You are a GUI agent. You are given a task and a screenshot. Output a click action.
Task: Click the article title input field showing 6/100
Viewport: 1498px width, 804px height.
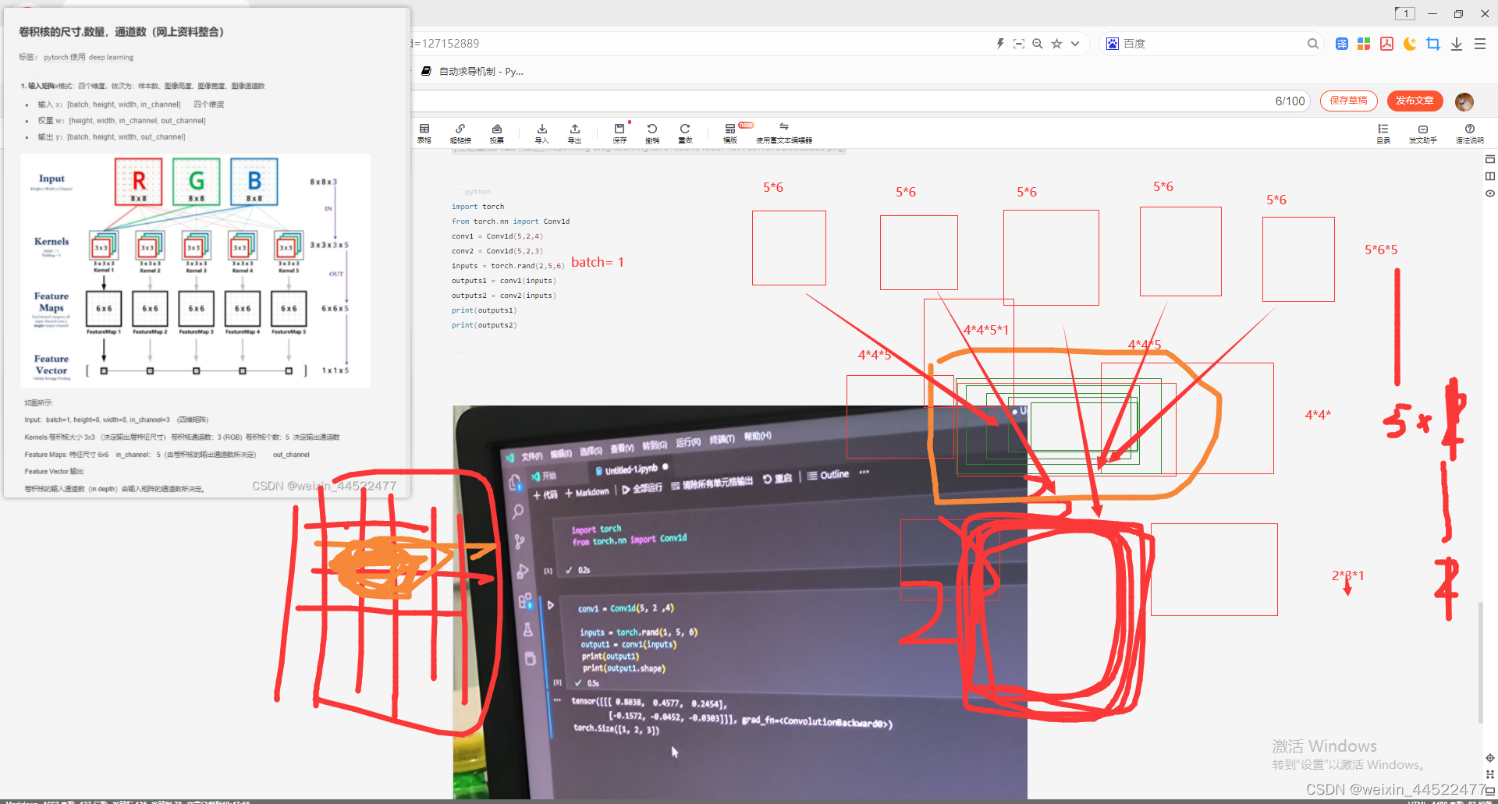[858, 101]
